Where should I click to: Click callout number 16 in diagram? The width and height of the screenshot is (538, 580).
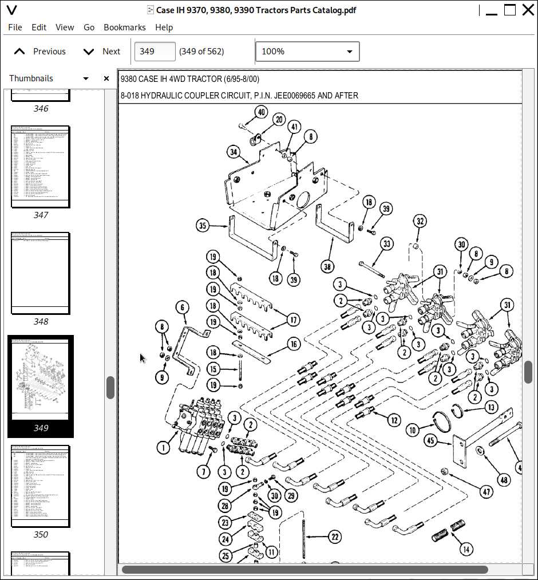tap(294, 344)
